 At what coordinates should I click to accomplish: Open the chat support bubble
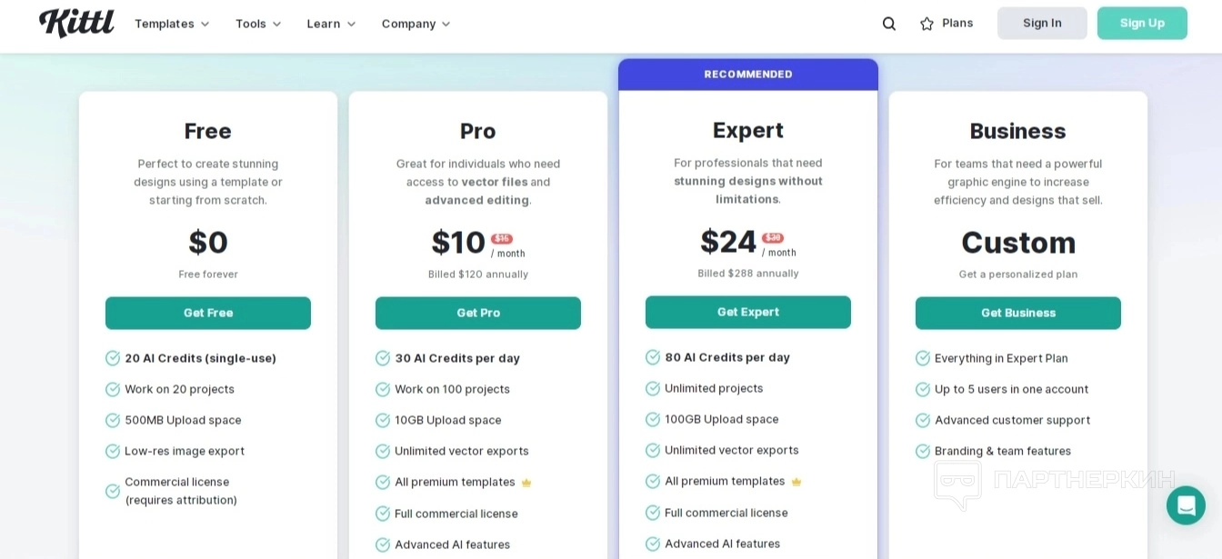coord(1186,505)
